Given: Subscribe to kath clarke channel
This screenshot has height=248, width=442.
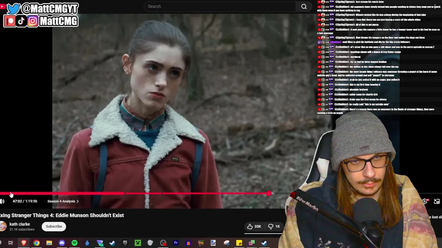Looking at the screenshot, I should (x=54, y=226).
